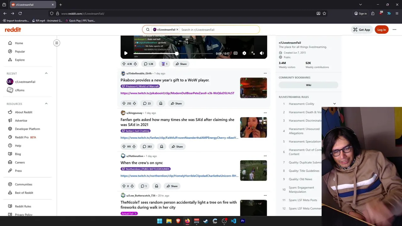This screenshot has width=402, height=226.
Task: Collapse the Recent section
Action: pyautogui.click(x=46, y=73)
